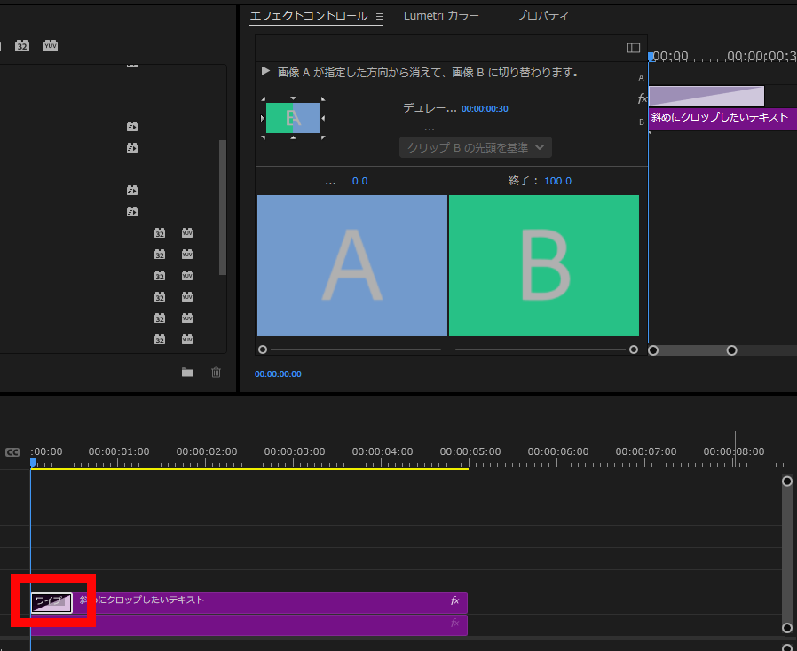The image size is (797, 651).
Task: Select west edge arrow of wipe direction thumbnail
Action: (x=263, y=118)
